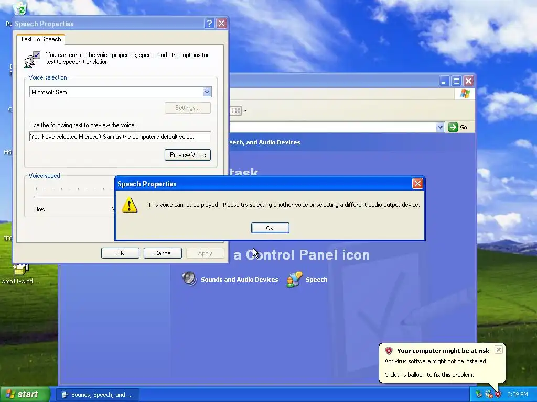This screenshot has height=402, width=537.
Task: Click OK in the voice error dialog
Action: point(270,228)
